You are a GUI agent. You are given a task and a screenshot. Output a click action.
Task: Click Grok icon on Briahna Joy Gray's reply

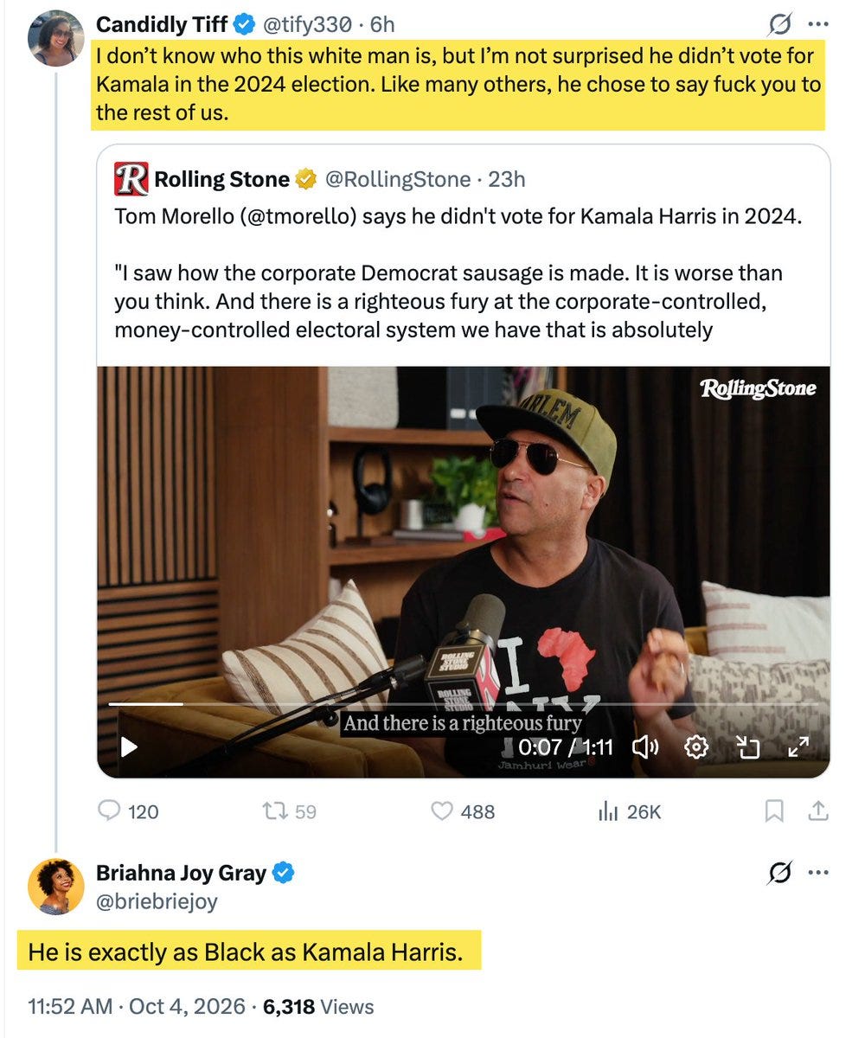pyautogui.click(x=779, y=874)
